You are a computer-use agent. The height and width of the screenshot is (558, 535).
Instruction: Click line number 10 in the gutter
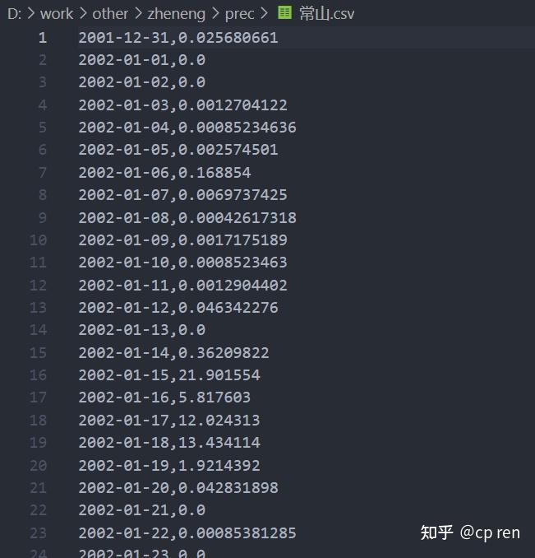tap(38, 240)
